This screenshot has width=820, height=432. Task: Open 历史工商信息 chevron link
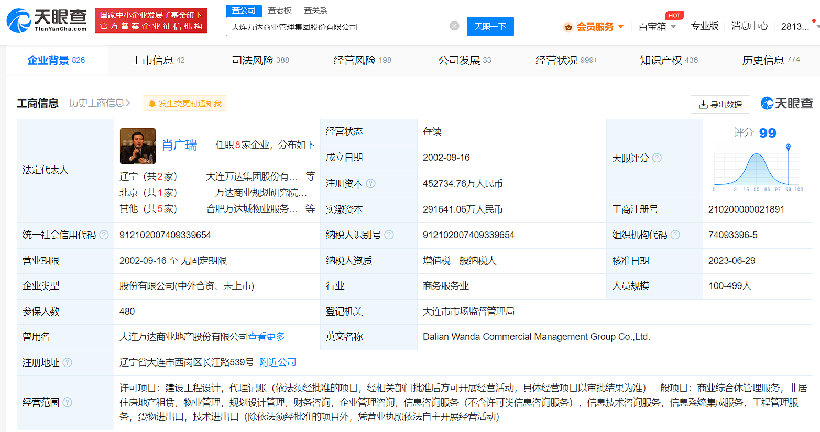(x=100, y=103)
